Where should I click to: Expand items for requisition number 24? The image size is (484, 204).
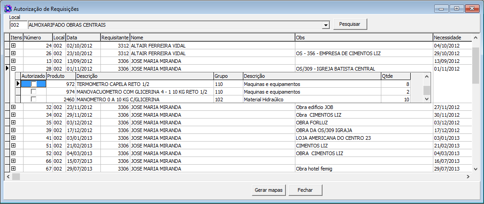coord(13,46)
